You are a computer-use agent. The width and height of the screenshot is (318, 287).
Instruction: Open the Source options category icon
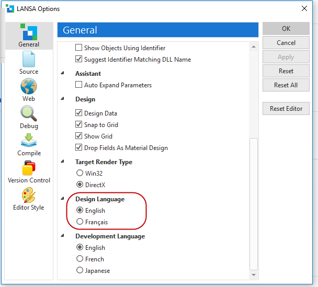point(29,59)
